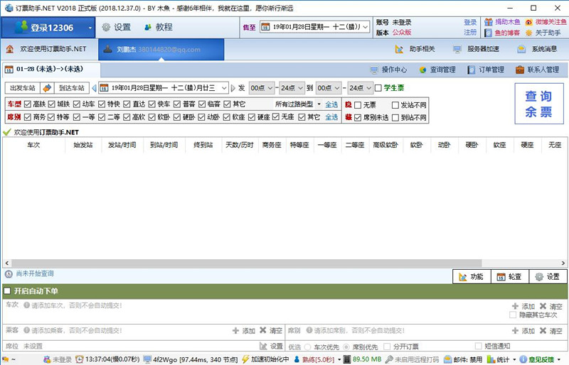The width and height of the screenshot is (569, 365).
Task: Open 联系人管理 contacts management
Action: [538, 70]
